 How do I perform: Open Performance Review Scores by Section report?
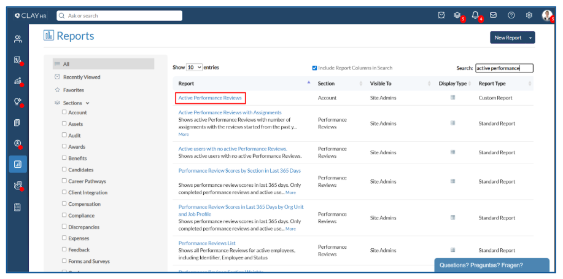[239, 170]
